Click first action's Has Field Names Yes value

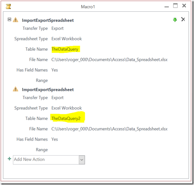55,70
